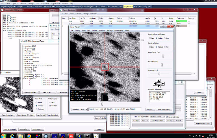Toggle the Advanced mode checkbox
This screenshot has width=217, height=138.
(167, 117)
